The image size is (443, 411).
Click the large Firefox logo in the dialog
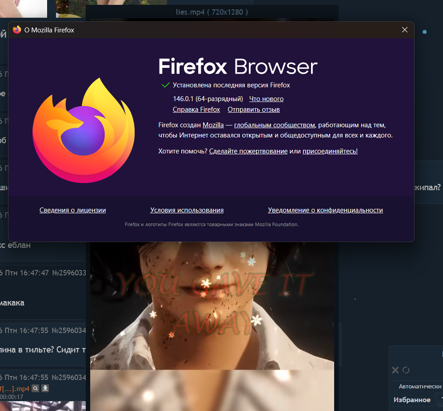(x=84, y=130)
